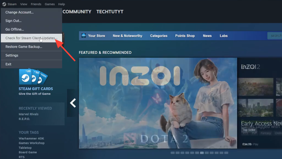Image resolution: width=282 pixels, height=159 pixels.
Task: Click the first carousel page dot
Action: click(173, 153)
